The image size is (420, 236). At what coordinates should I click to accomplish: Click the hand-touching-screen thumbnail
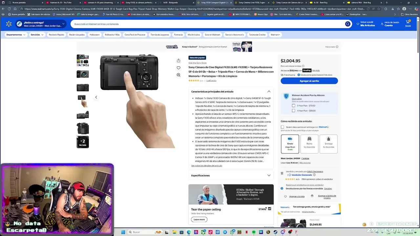click(x=83, y=101)
